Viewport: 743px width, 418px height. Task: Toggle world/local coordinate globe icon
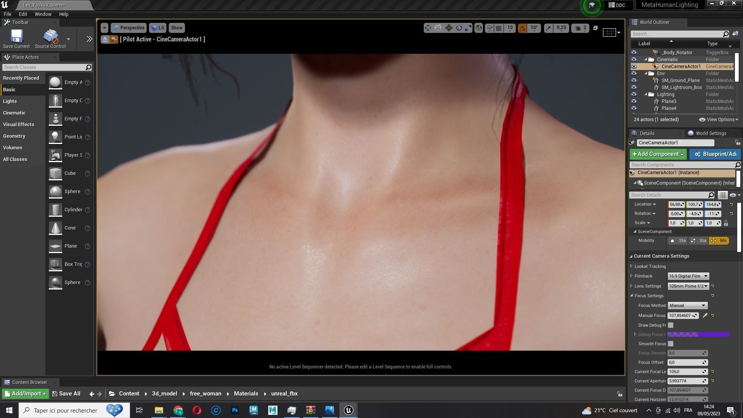pyautogui.click(x=479, y=28)
